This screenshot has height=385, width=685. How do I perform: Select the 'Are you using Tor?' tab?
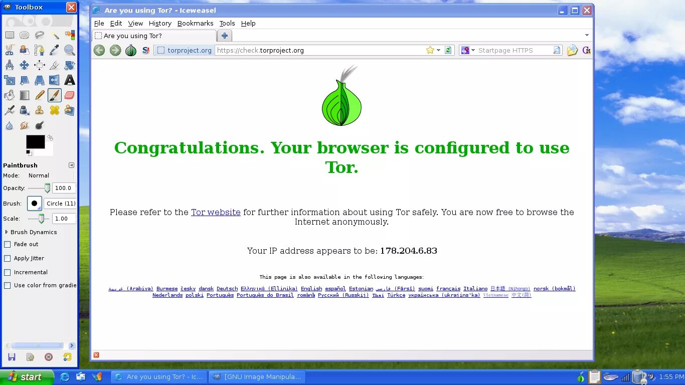tap(154, 36)
